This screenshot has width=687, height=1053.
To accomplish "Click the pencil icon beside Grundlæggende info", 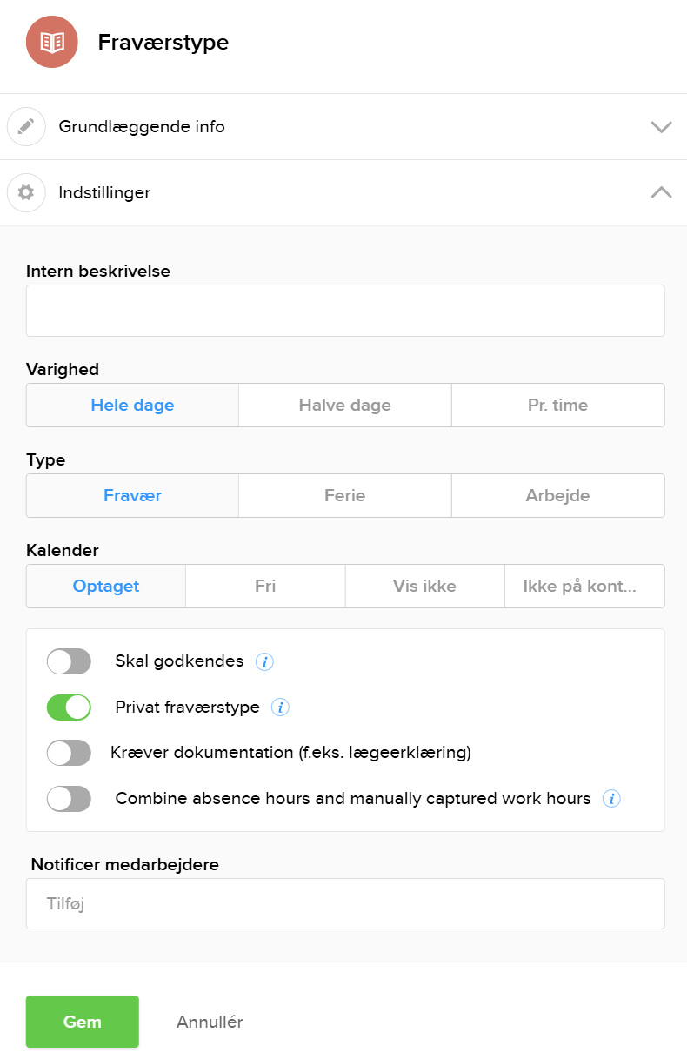I will 26,126.
